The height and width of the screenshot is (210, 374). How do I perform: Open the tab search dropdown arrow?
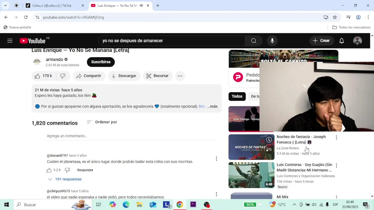[5, 6]
